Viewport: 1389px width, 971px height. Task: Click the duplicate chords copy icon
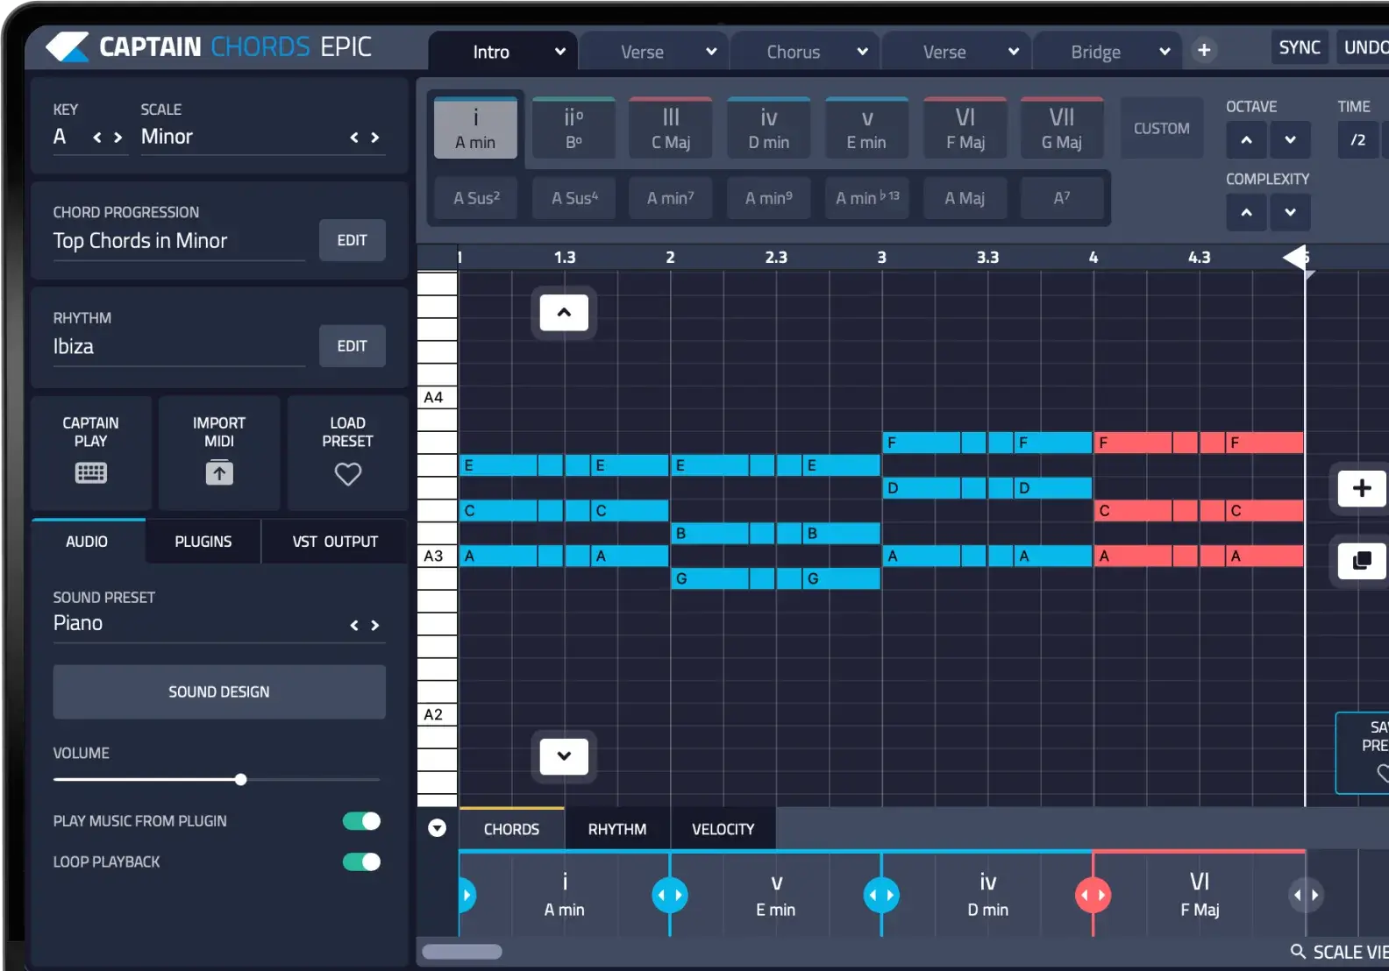(1361, 560)
